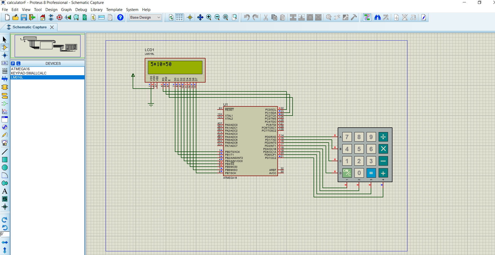Select the Component Mode tool
495x255 pixels.
(4, 47)
